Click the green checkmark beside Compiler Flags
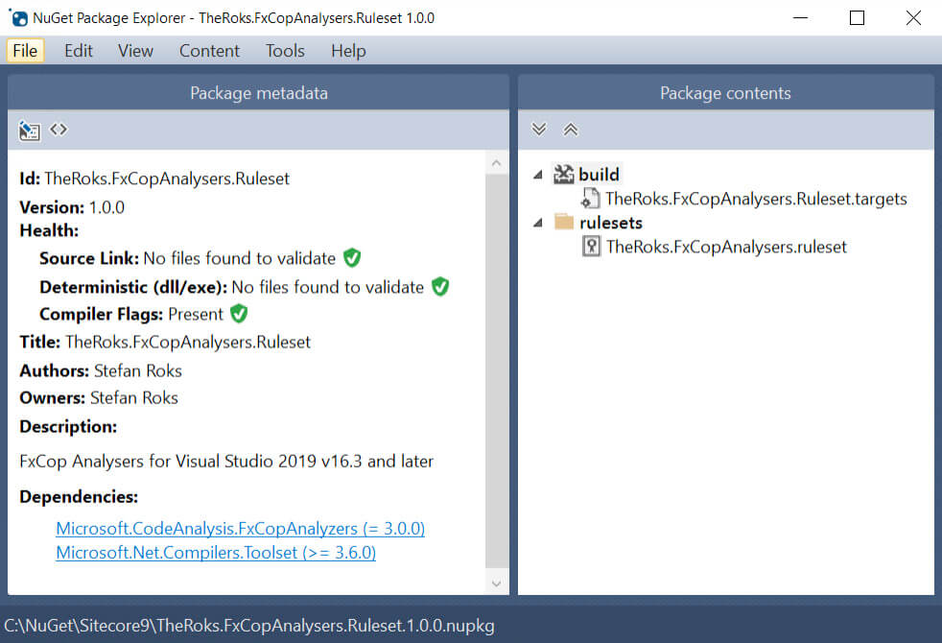Viewport: 942px width, 643px height. pyautogui.click(x=238, y=312)
